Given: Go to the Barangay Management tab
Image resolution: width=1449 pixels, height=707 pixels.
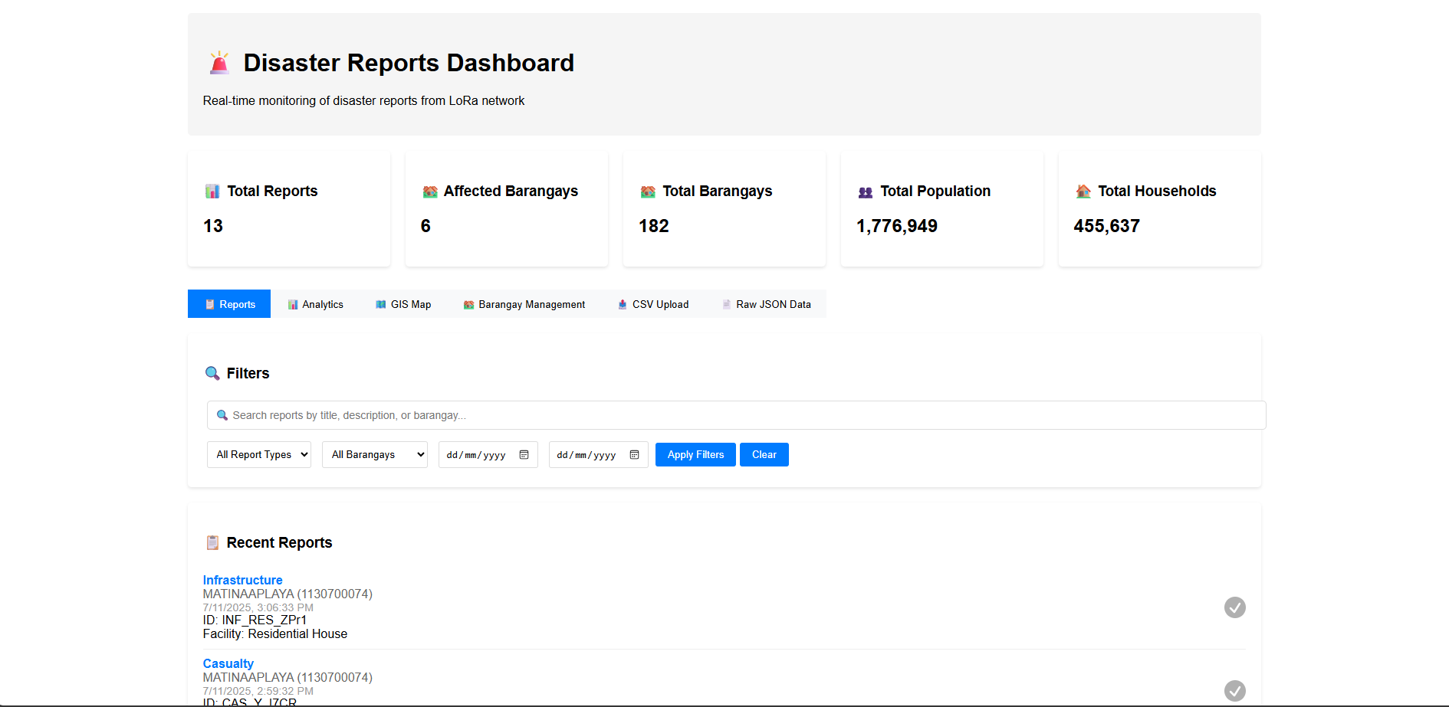Looking at the screenshot, I should pos(524,304).
